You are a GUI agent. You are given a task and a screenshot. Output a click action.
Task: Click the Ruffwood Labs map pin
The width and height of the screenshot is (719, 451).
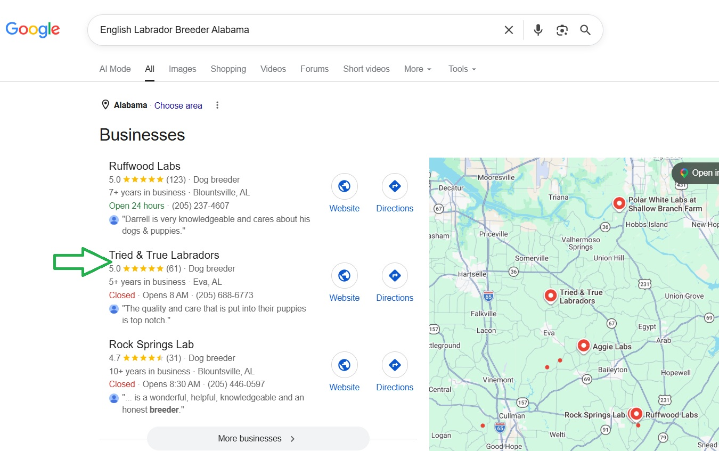pyautogui.click(x=636, y=414)
